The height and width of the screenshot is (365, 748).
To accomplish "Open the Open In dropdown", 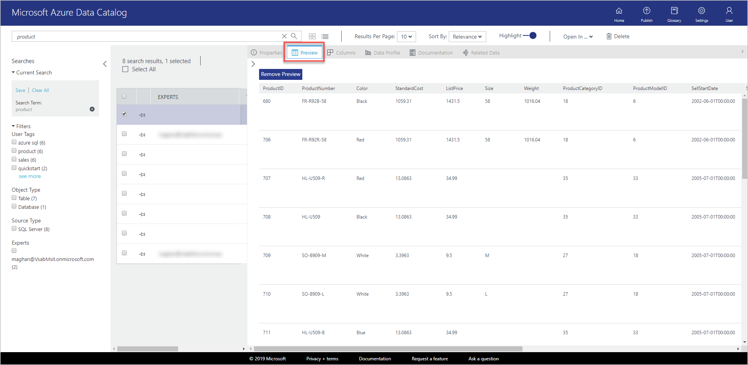I will 578,37.
